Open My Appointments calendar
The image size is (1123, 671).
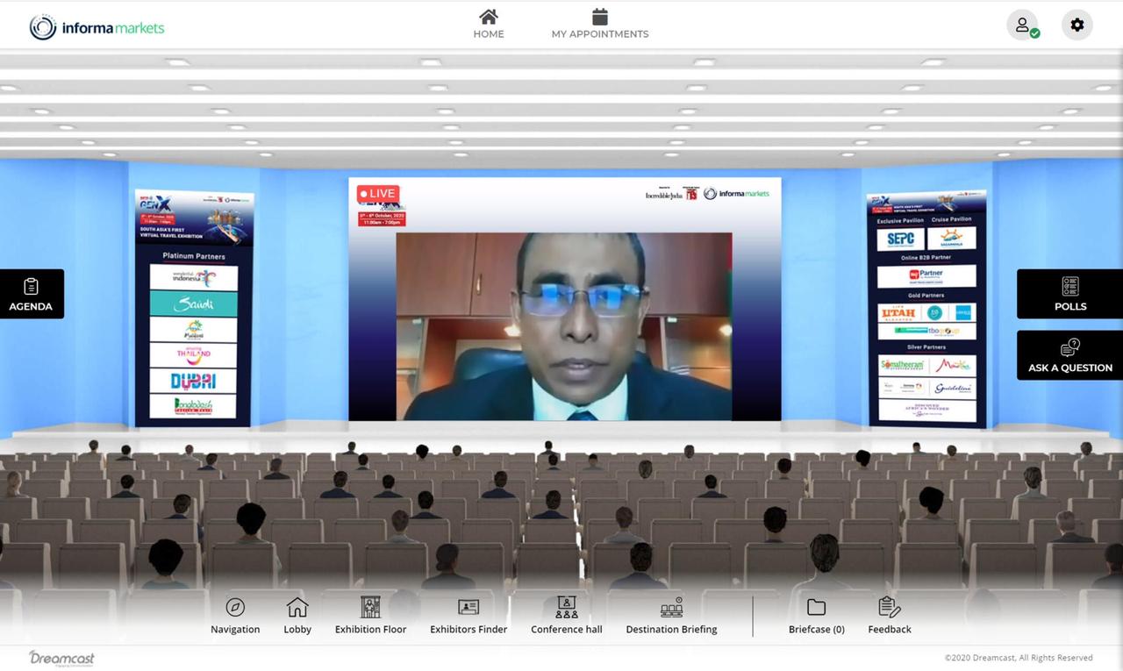pyautogui.click(x=600, y=24)
